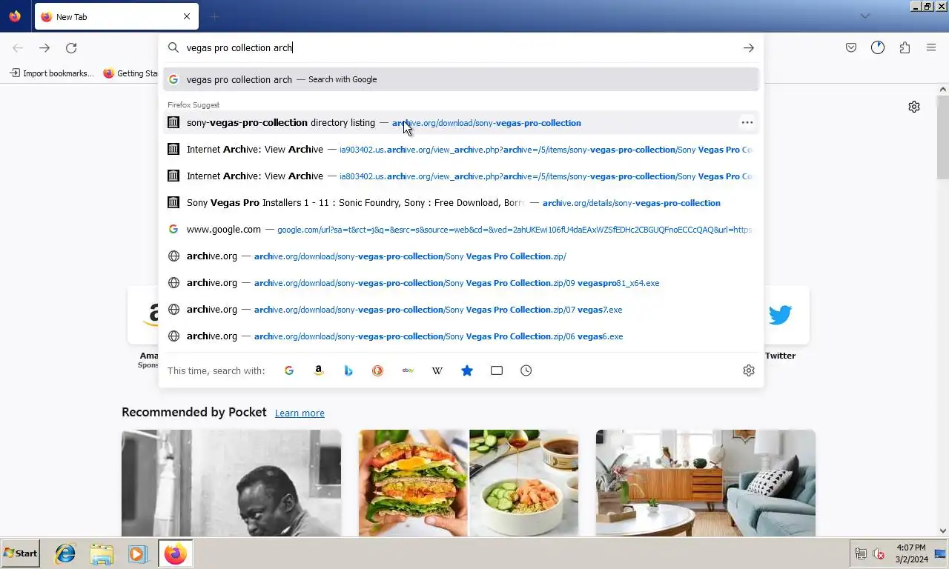Open the 06 vegas6.exe suggestion
Screen dimensions: 949x569
coord(461,336)
